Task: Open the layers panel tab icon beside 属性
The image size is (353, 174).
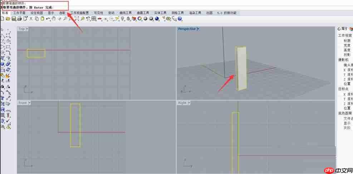Action: (x=351, y=29)
